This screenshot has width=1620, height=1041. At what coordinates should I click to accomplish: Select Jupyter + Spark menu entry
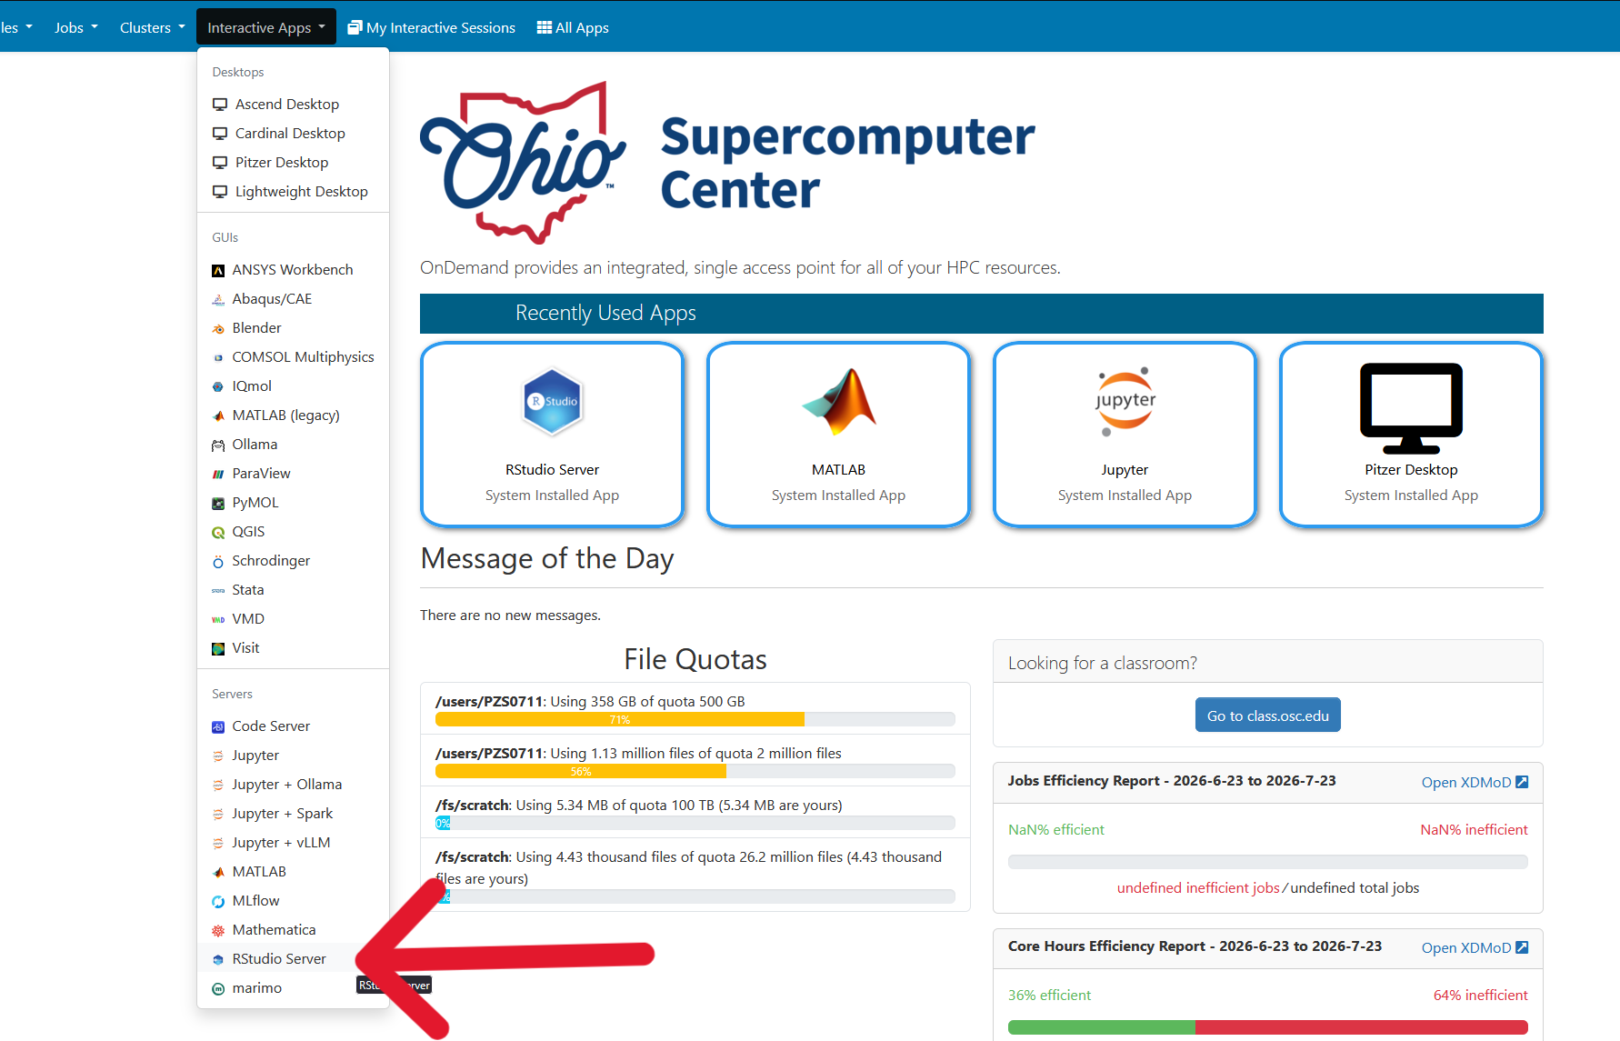coord(293,813)
